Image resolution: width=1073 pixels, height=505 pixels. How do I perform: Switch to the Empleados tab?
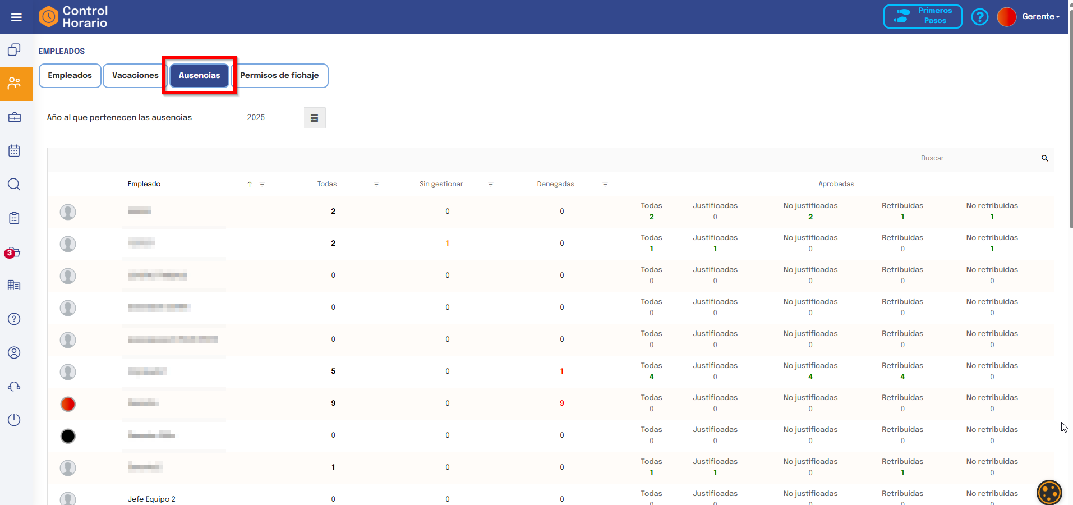[70, 76]
